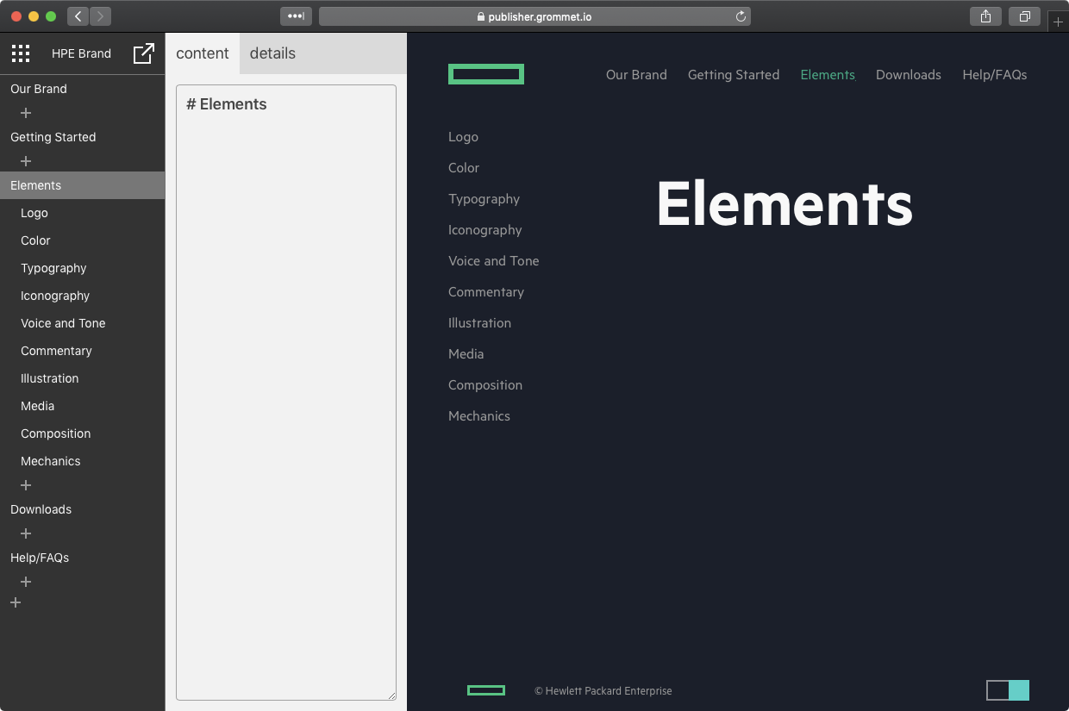Click the HPE logo in preview header

tap(485, 75)
